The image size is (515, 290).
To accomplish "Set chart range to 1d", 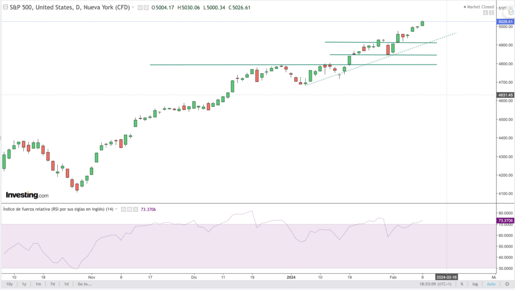I will (x=66, y=284).
